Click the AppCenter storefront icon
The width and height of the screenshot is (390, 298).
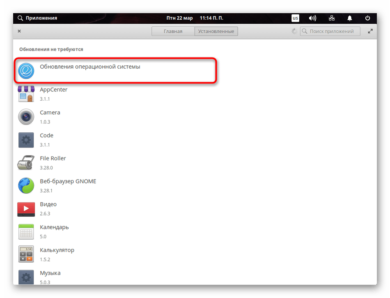pyautogui.click(x=26, y=94)
